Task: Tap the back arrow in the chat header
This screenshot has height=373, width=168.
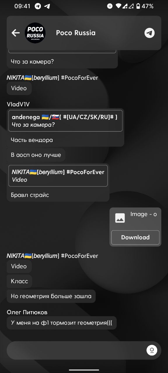Action: (x=15, y=33)
